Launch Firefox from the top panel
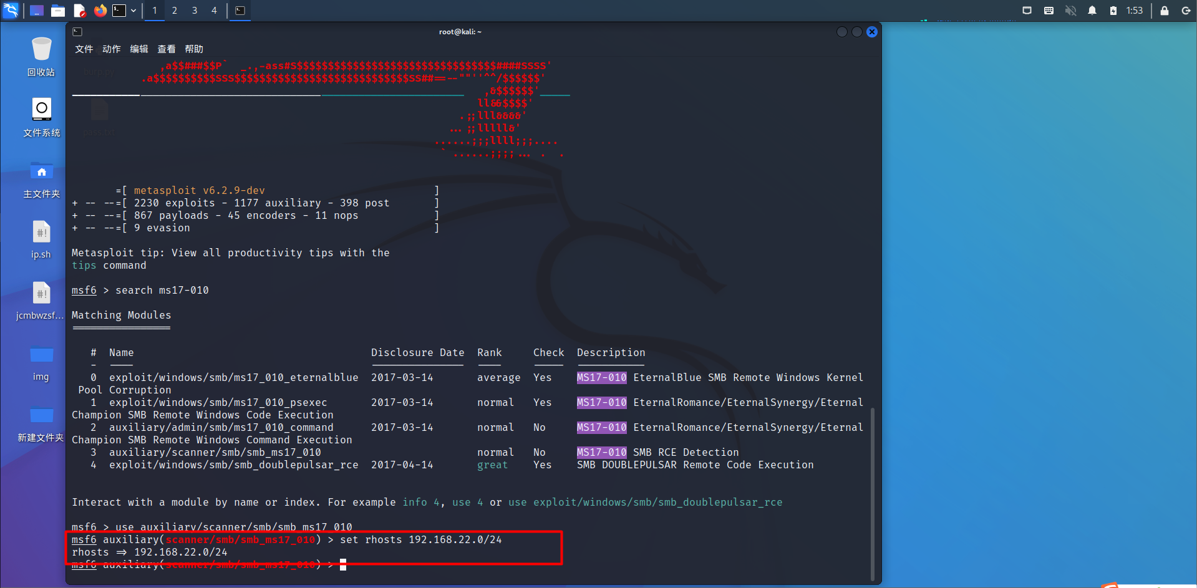 tap(100, 11)
